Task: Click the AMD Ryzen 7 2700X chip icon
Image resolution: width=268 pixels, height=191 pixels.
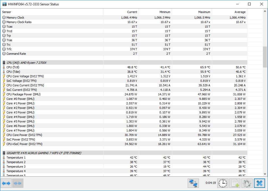Action: coord(4,63)
